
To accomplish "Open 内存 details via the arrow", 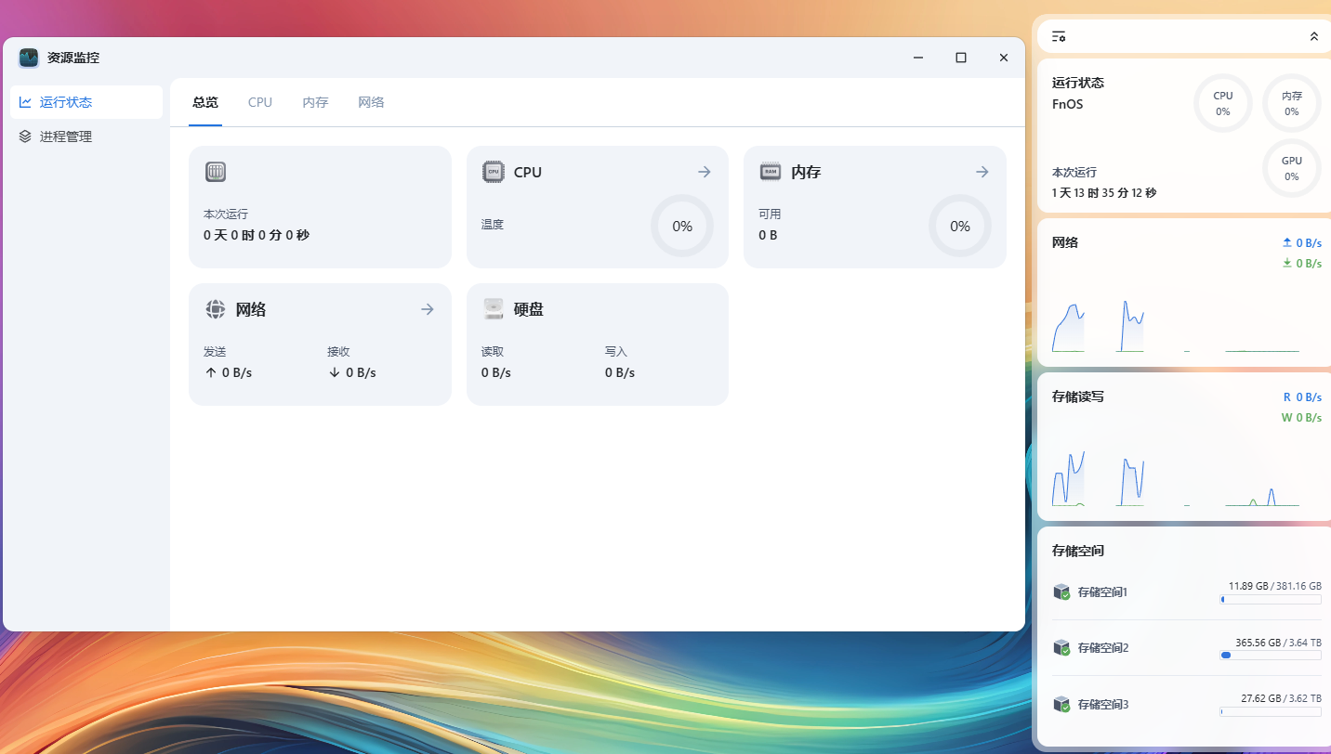I will [x=982, y=172].
